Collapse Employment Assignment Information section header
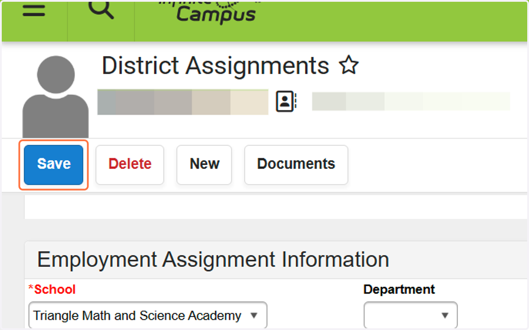Image resolution: width=529 pixels, height=330 pixels. 213,260
